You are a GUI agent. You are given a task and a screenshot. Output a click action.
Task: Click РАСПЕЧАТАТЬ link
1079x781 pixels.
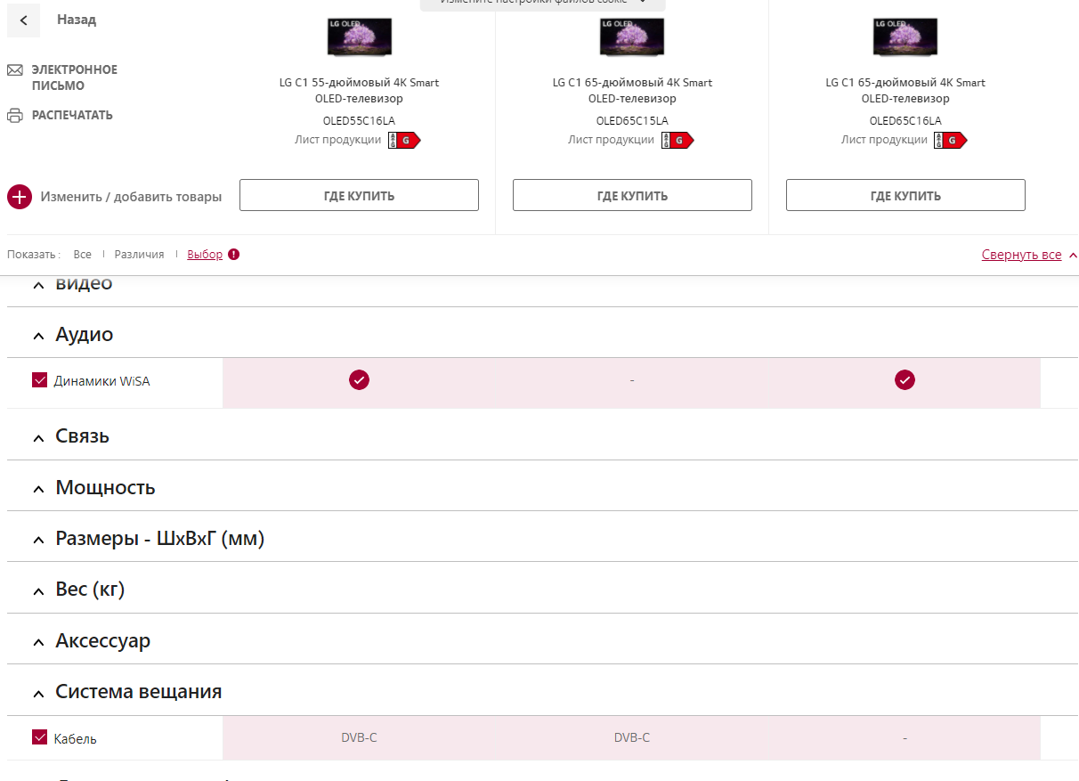[x=72, y=115]
